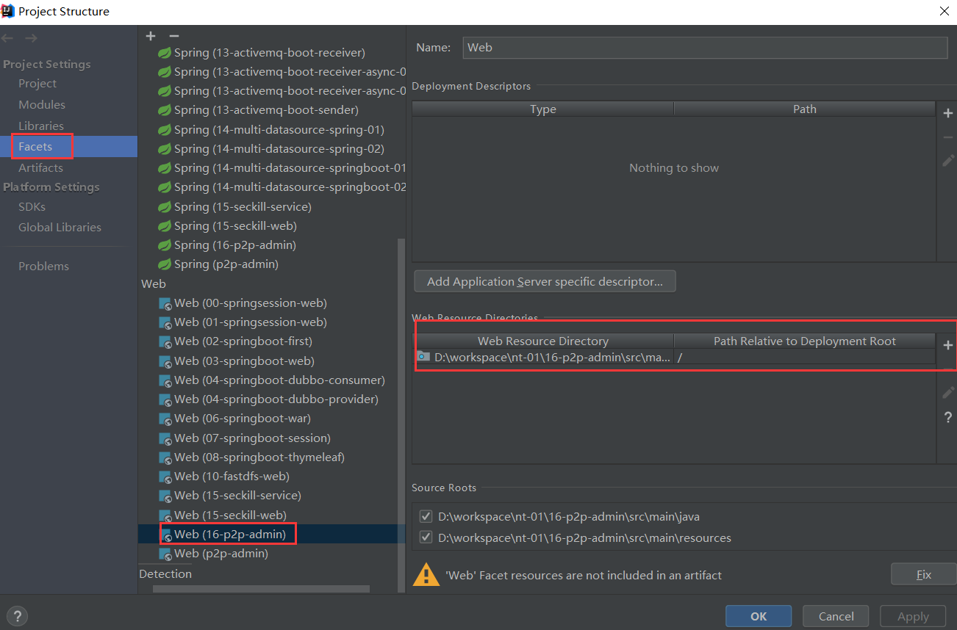
Task: Open the Artifacts settings section
Action: [40, 167]
